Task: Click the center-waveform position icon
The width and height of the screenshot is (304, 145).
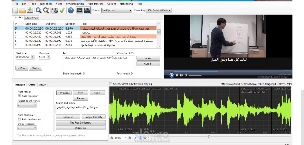Action: point(140,138)
